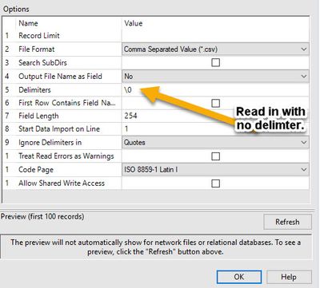This screenshot has width=320, height=288.
Task: Edit the Delimiters value \0
Action: [215, 90]
